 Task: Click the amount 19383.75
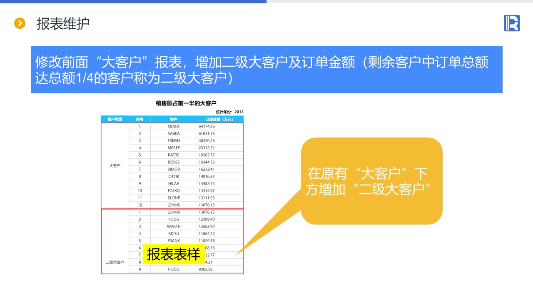point(207,155)
